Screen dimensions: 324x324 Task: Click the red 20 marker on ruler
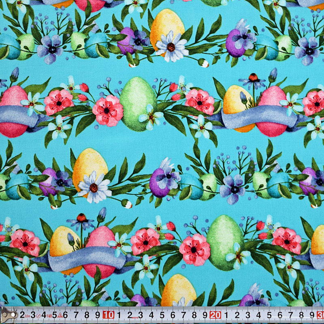click(215, 315)
